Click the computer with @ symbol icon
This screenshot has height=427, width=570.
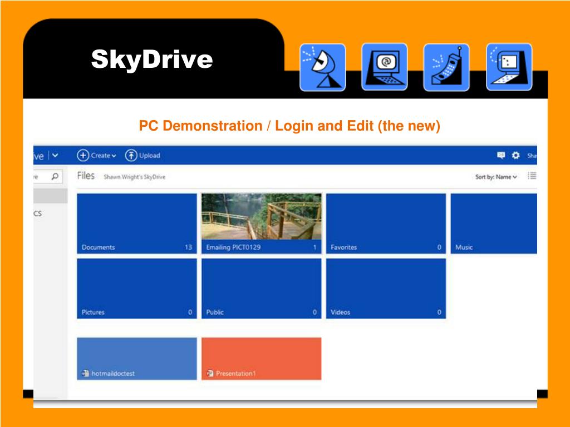[384, 67]
